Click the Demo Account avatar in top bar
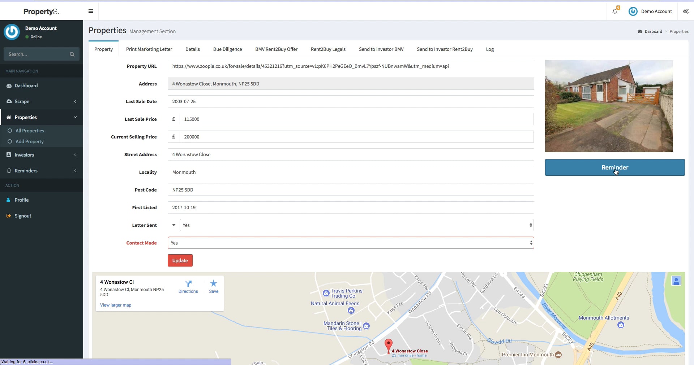This screenshot has height=365, width=694. 633,11
